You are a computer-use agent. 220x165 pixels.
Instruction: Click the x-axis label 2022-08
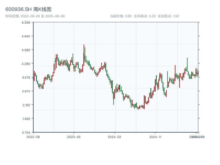pos(33,137)
